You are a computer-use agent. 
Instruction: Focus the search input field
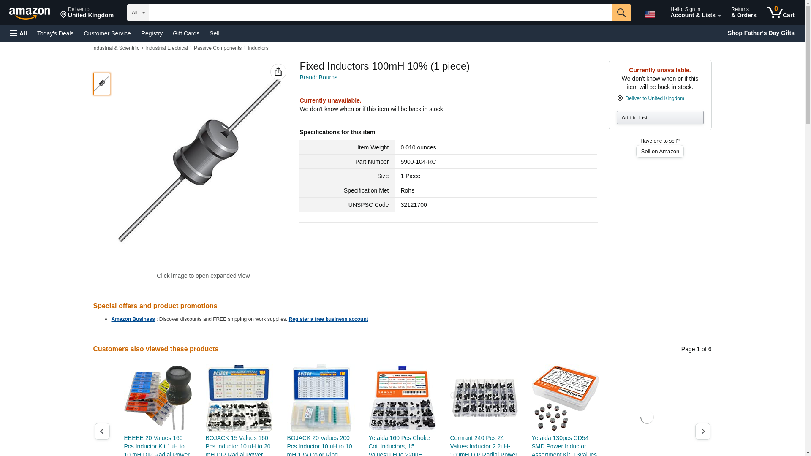pyautogui.click(x=380, y=13)
